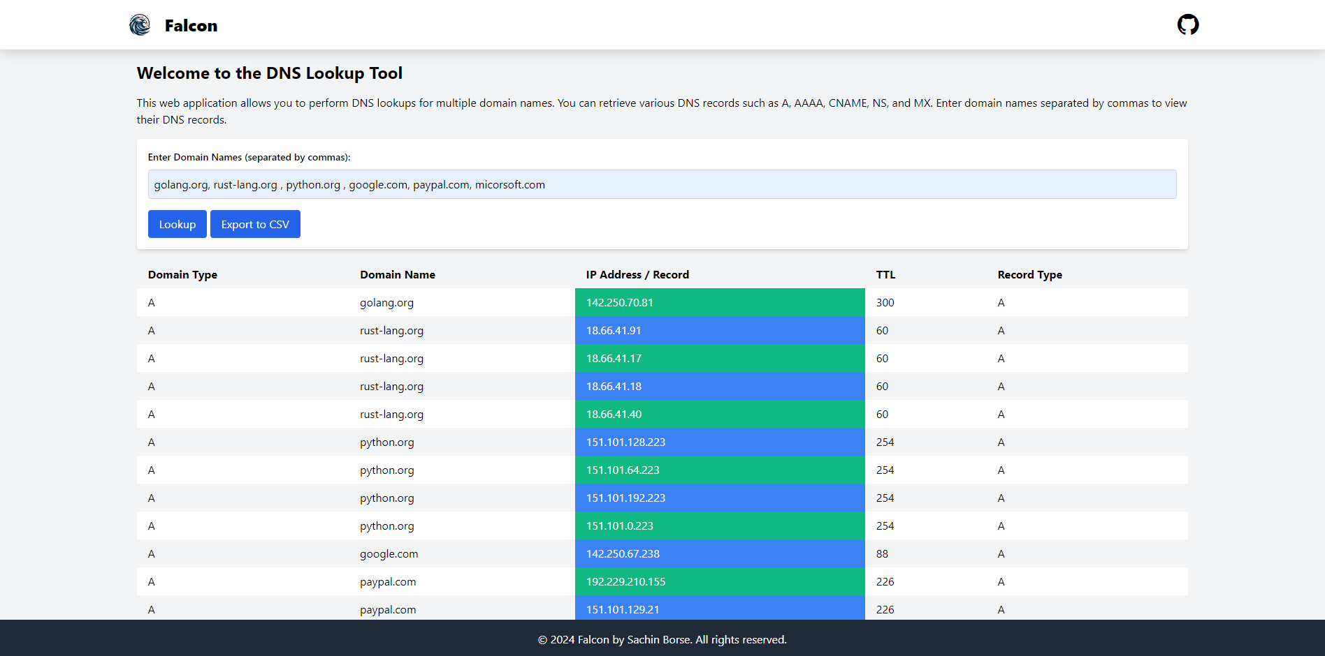Focus the domain names input field

pyautogui.click(x=662, y=184)
